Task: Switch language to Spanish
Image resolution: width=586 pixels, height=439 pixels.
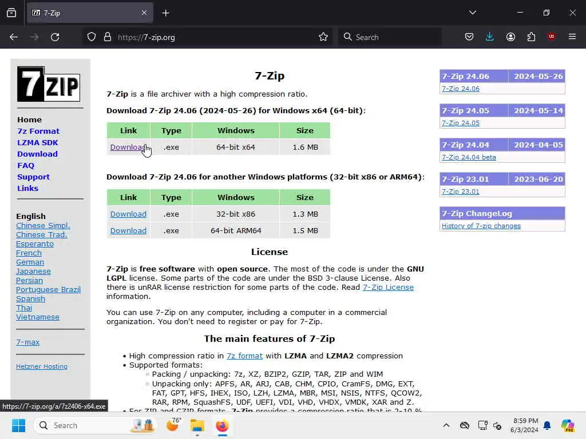Action: (x=31, y=298)
